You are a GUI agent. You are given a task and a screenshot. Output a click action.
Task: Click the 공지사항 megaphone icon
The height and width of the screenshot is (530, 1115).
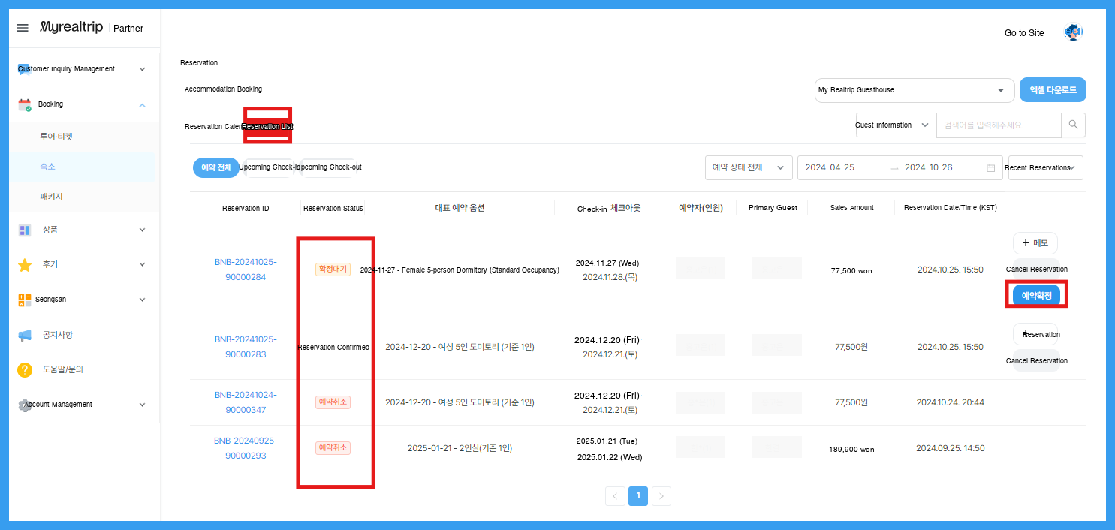(x=25, y=335)
